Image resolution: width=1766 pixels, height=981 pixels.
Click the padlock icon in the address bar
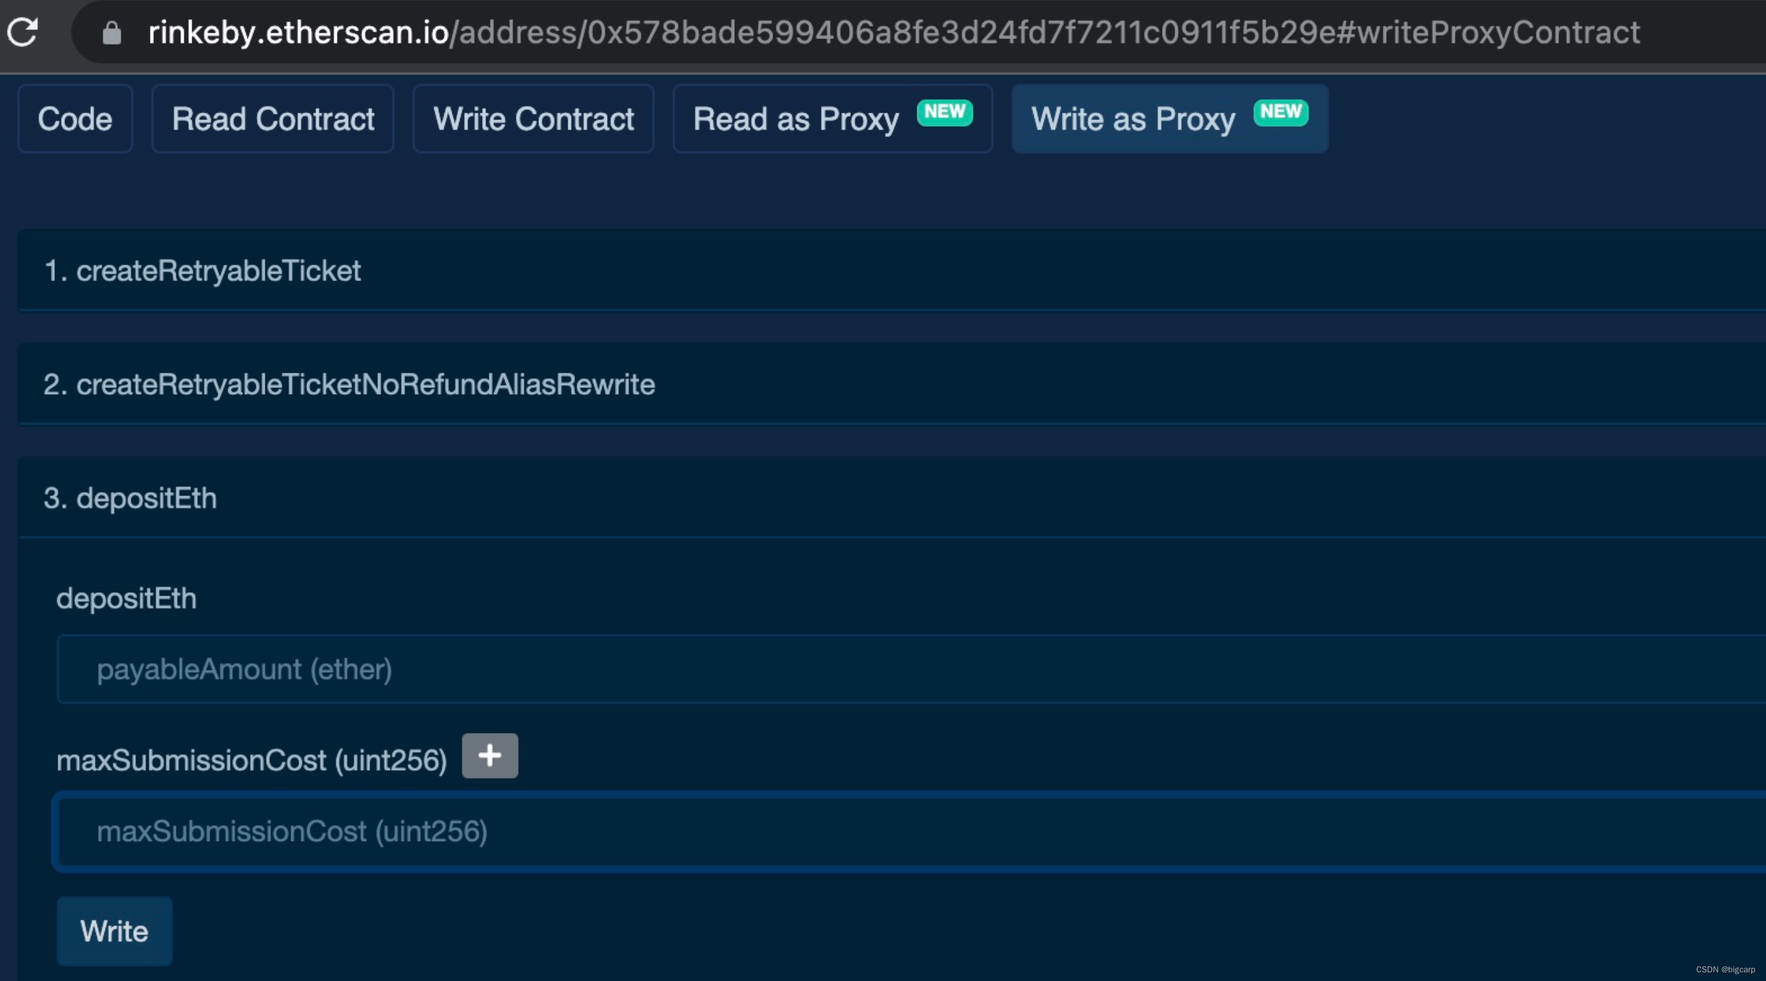coord(112,33)
